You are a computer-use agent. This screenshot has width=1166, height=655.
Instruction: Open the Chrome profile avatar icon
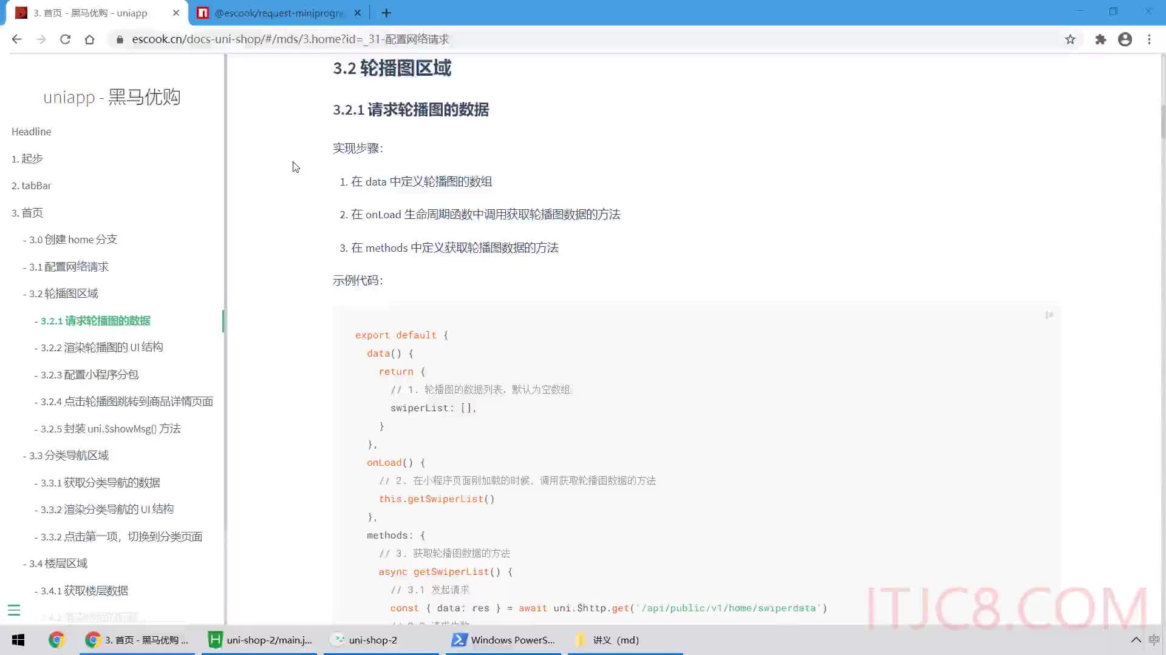coord(1125,39)
